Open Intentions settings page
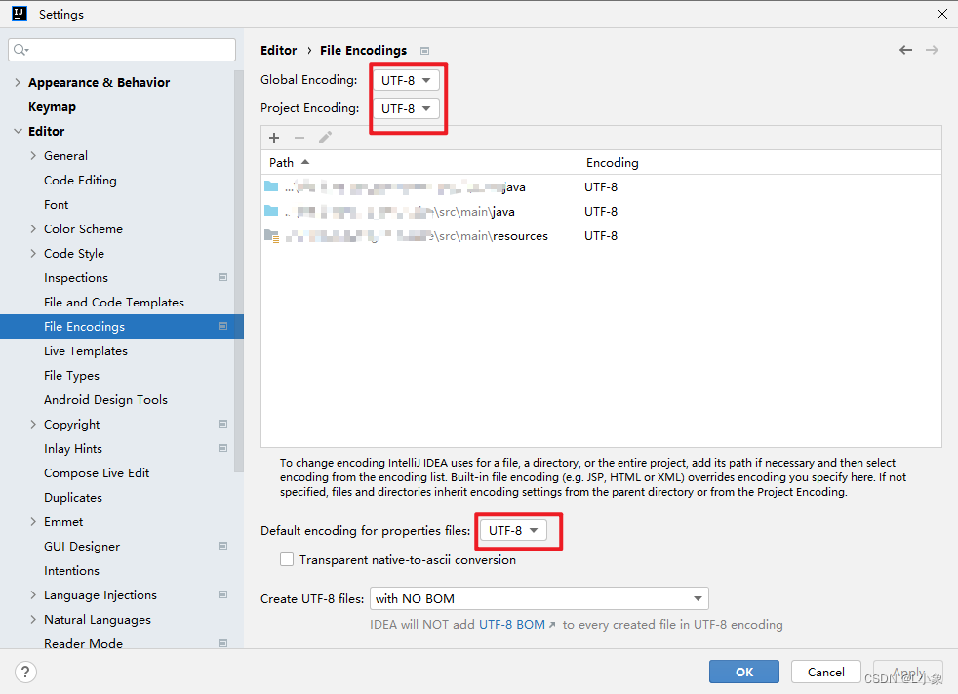The image size is (958, 694). point(71,570)
